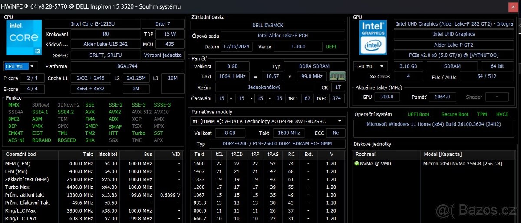Click the DDR4-3200 / PC4-25600 memory type field
This screenshot has width=521, height=223.
[277, 144]
